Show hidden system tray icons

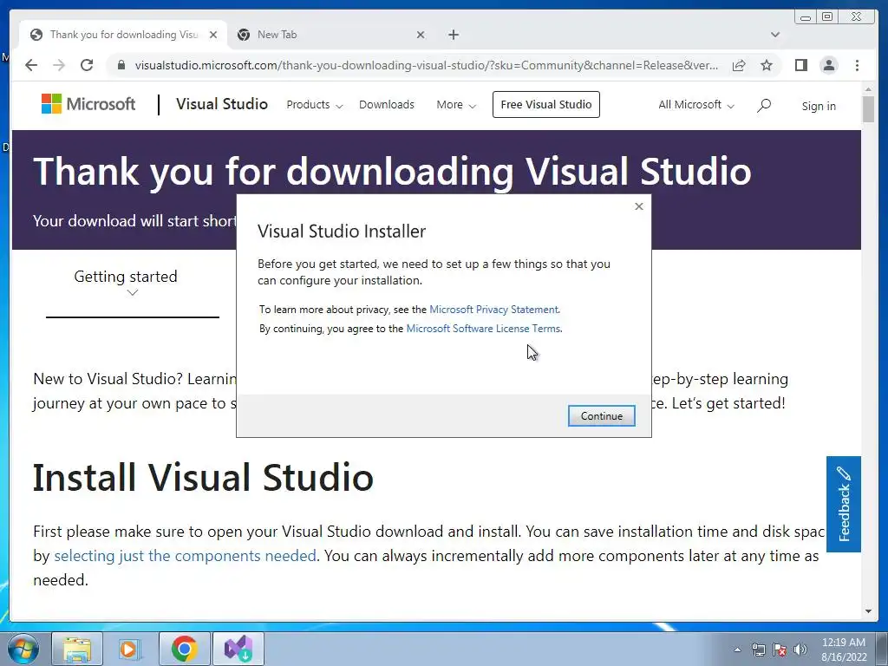[737, 650]
